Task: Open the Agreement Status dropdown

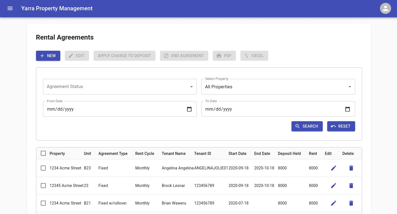Action: [x=120, y=87]
